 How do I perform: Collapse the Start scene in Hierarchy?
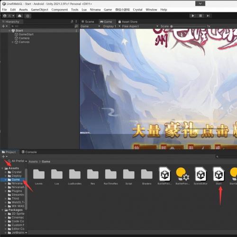(9, 31)
